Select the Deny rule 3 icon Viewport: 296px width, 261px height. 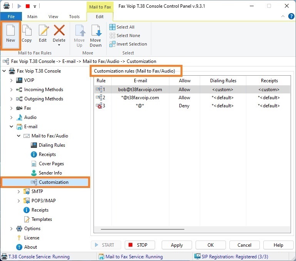coord(99,106)
